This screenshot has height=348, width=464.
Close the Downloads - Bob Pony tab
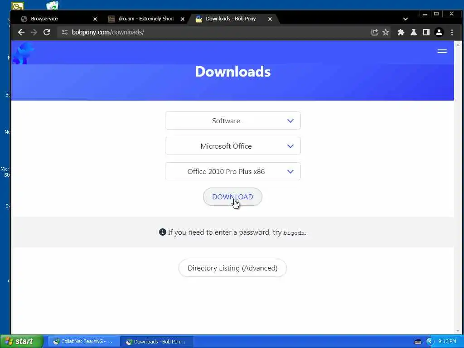point(270,19)
